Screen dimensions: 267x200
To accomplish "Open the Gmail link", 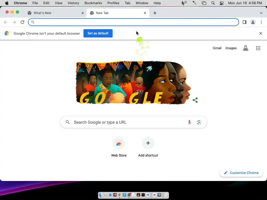I will pyautogui.click(x=217, y=48).
